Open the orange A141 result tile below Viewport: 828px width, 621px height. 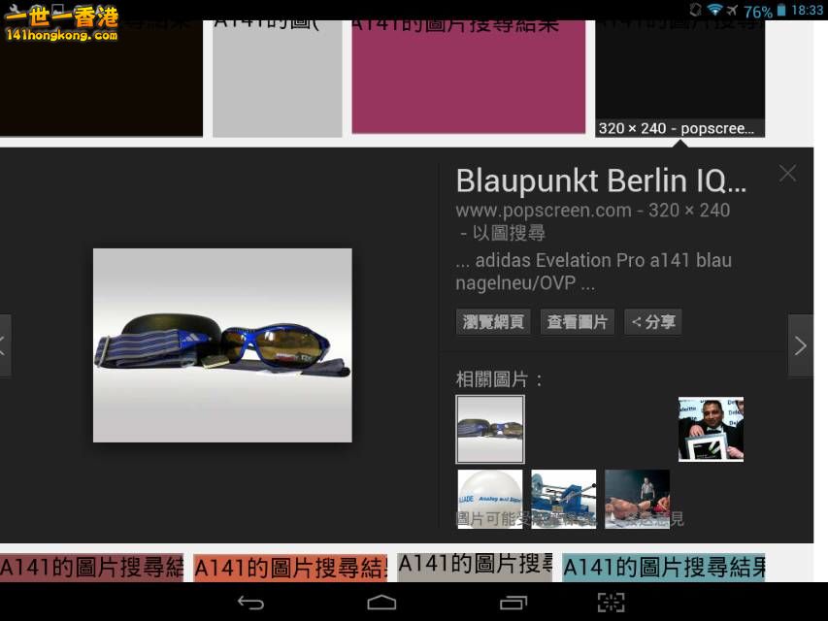point(290,568)
